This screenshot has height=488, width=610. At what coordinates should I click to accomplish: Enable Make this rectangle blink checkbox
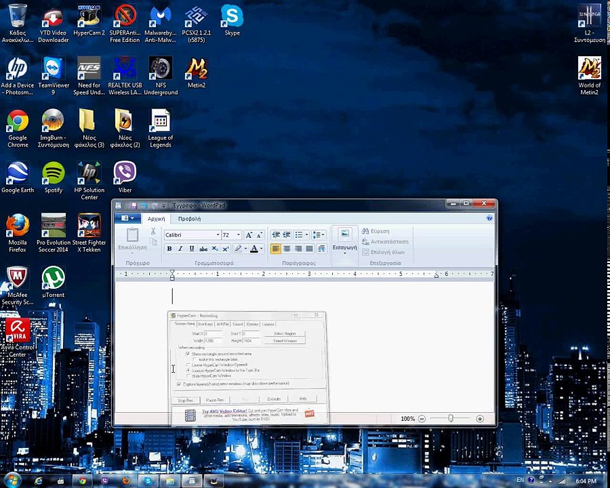point(195,359)
